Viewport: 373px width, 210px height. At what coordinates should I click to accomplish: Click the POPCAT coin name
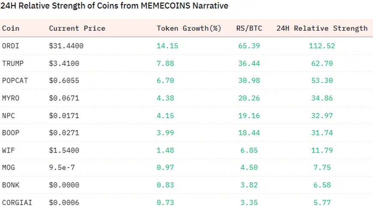click(15, 81)
